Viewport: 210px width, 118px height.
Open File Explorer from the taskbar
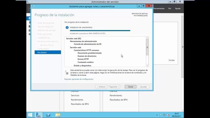[58, 115]
